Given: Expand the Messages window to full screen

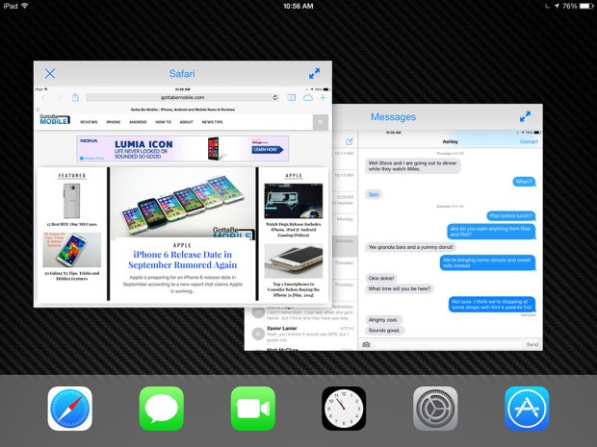Looking at the screenshot, I should (x=525, y=116).
